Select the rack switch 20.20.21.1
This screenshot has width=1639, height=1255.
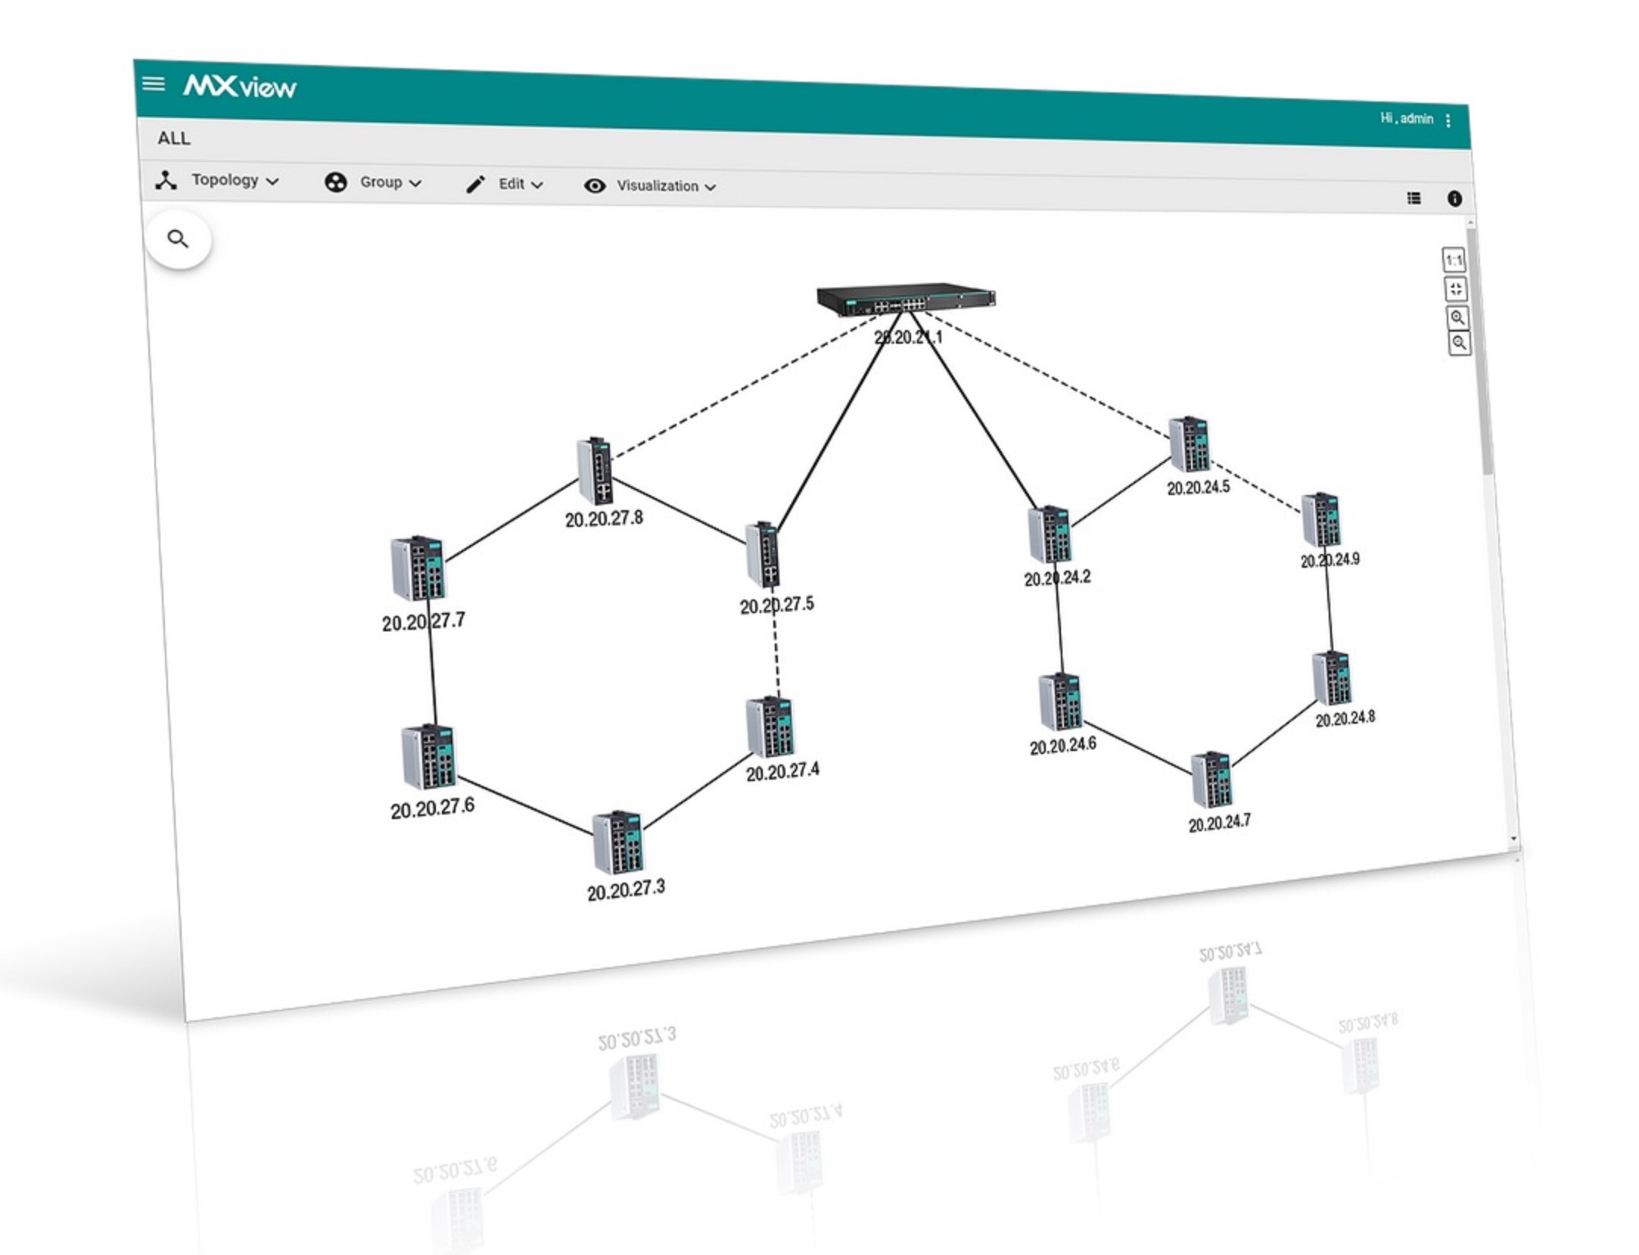pyautogui.click(x=905, y=300)
